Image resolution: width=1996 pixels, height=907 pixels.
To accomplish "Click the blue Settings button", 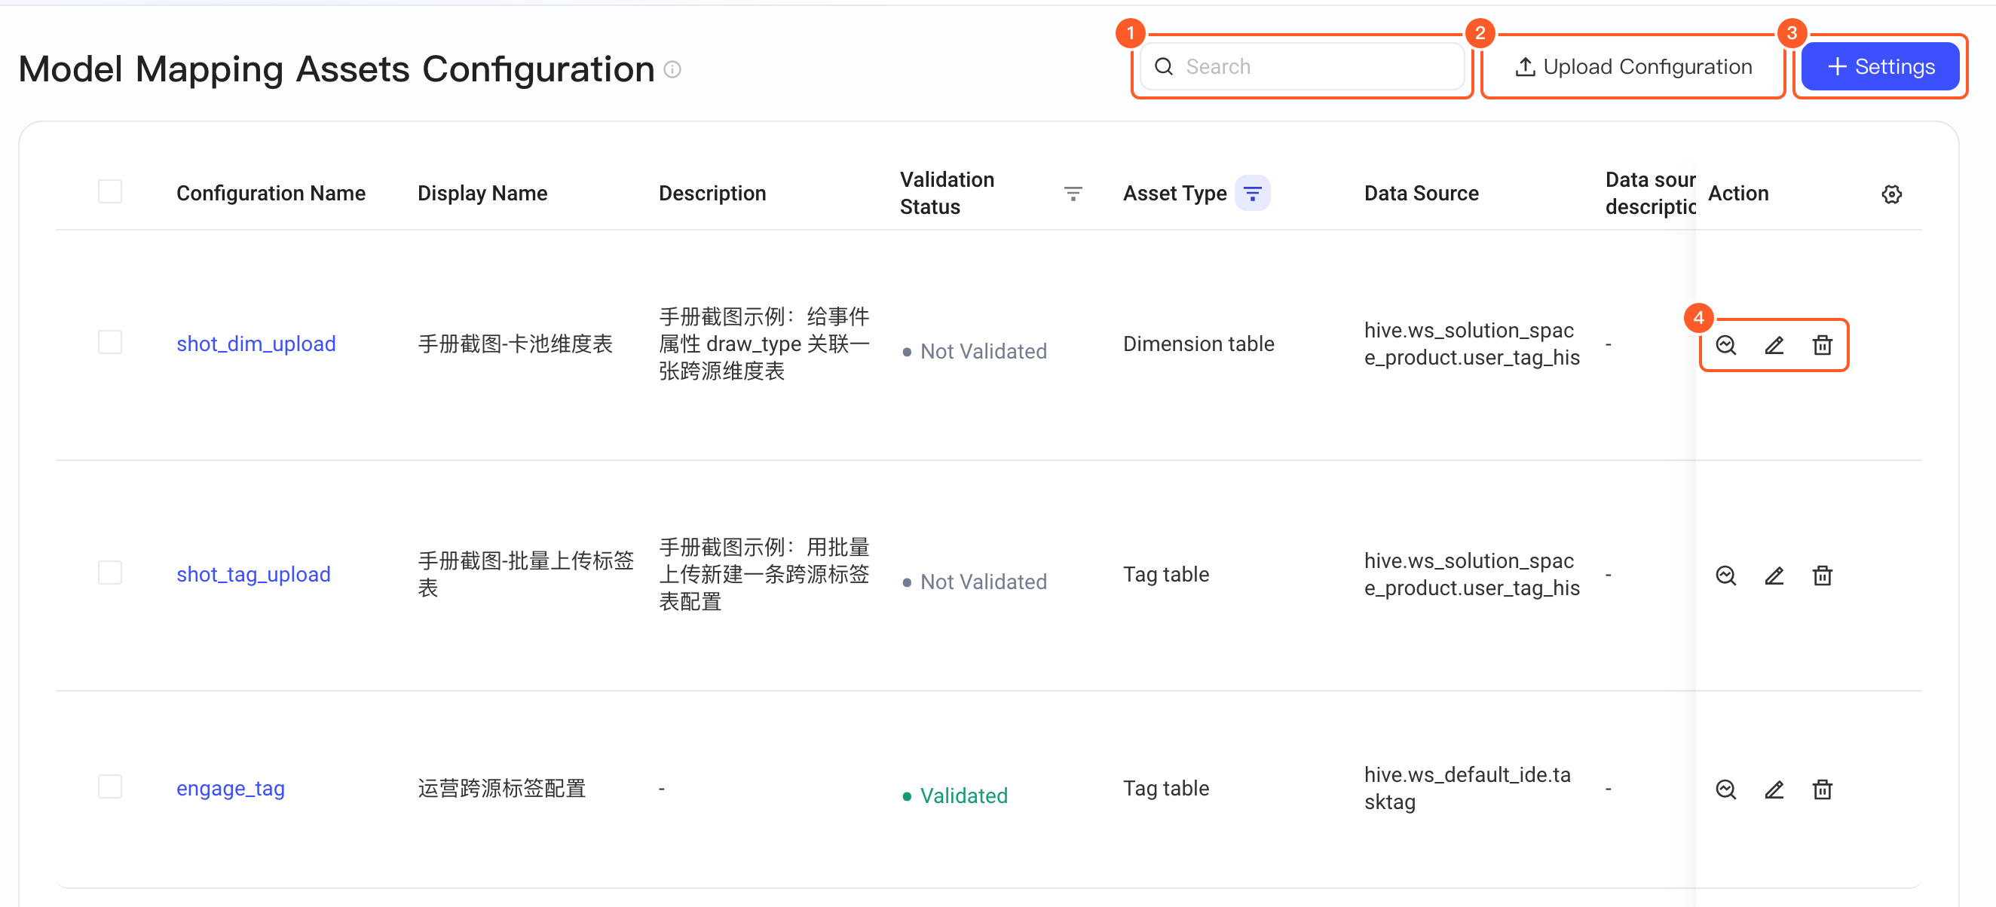I will 1880,66.
